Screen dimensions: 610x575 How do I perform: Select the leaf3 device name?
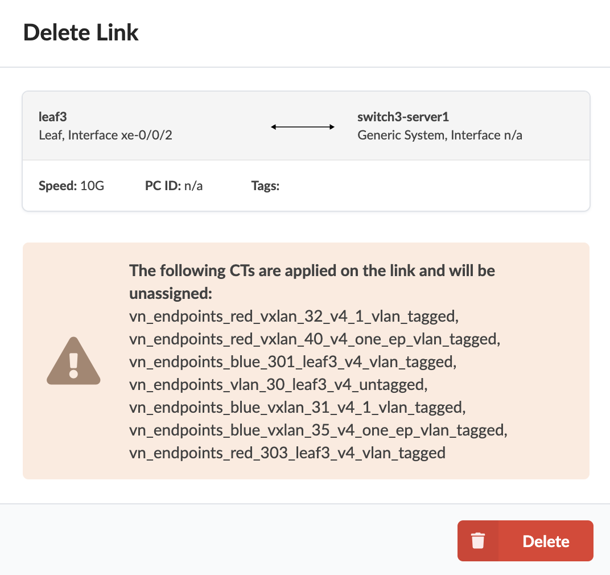[x=52, y=117]
